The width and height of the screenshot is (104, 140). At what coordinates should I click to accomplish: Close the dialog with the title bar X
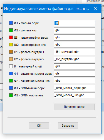click(95, 8)
